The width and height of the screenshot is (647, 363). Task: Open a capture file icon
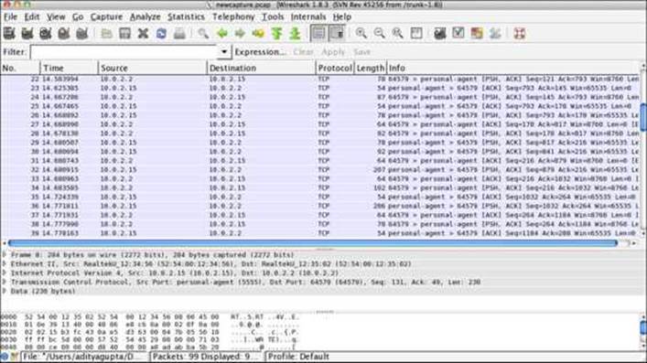pyautogui.click(x=106, y=34)
